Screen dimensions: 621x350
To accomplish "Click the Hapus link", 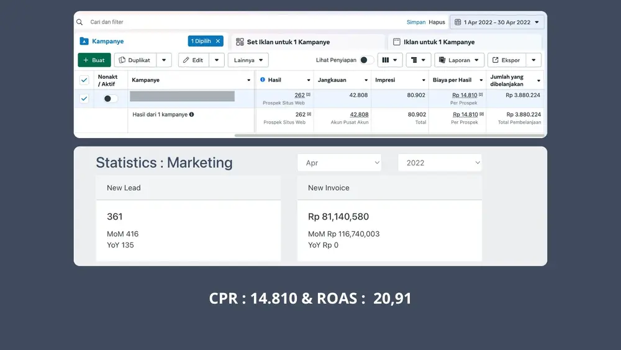I will (x=437, y=22).
